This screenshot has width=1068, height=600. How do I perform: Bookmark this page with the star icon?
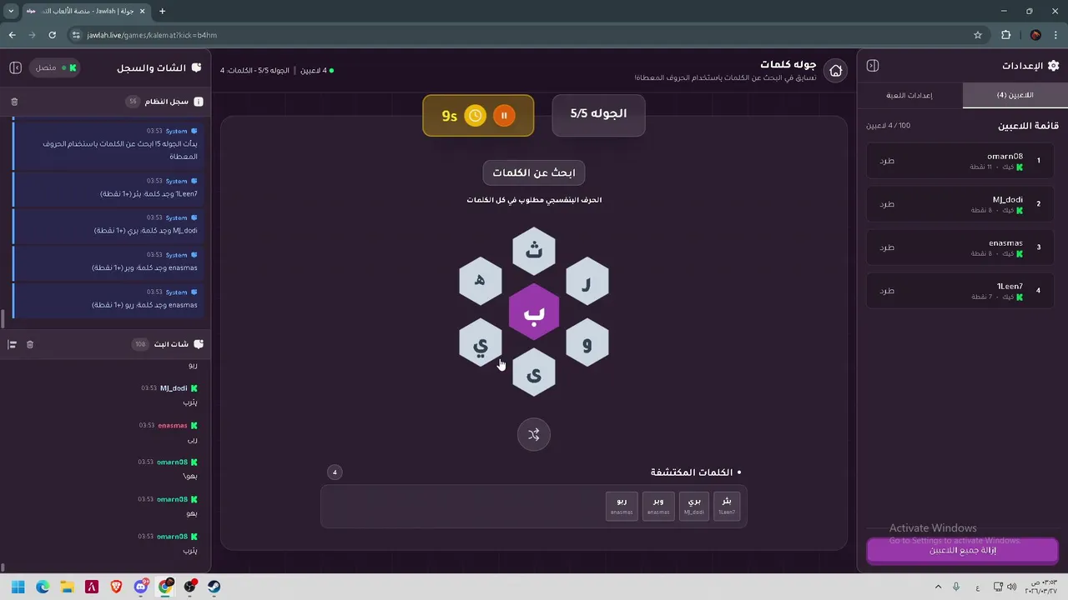(978, 35)
